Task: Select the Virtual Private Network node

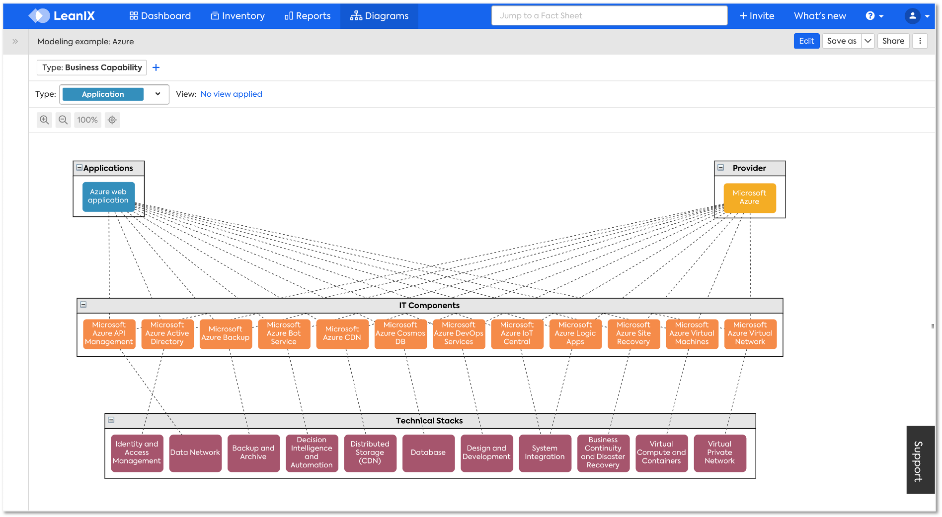Action: [x=720, y=453]
